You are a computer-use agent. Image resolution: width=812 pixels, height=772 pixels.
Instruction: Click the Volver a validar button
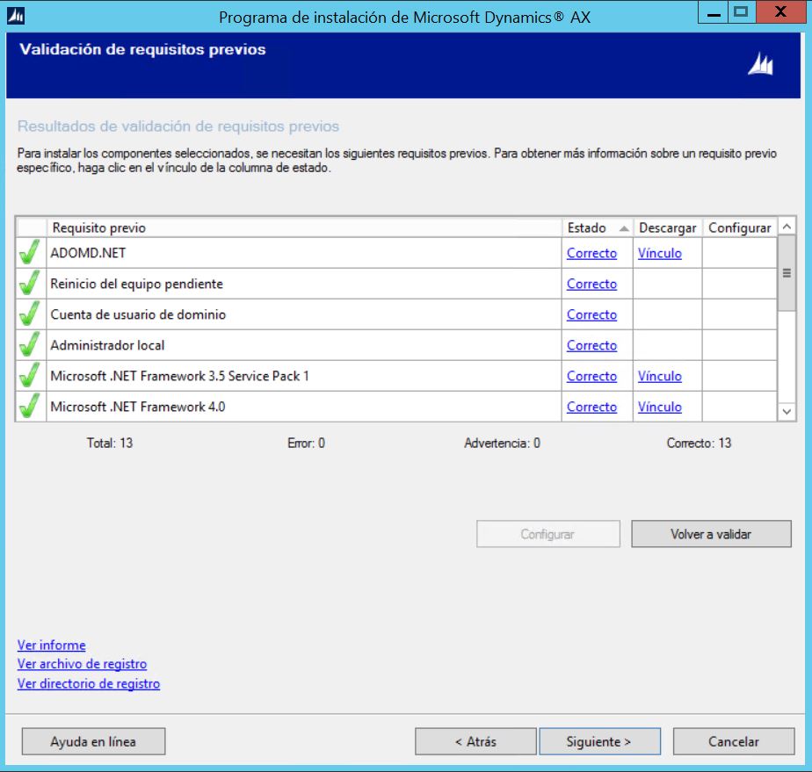click(x=711, y=534)
